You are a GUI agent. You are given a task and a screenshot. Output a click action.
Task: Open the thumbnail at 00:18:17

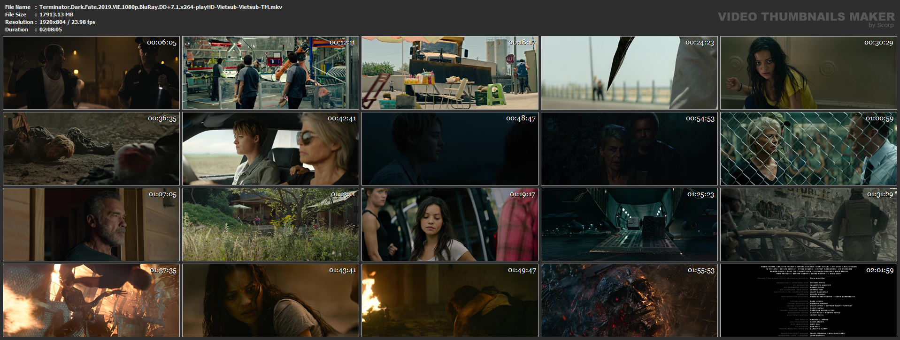coord(450,73)
